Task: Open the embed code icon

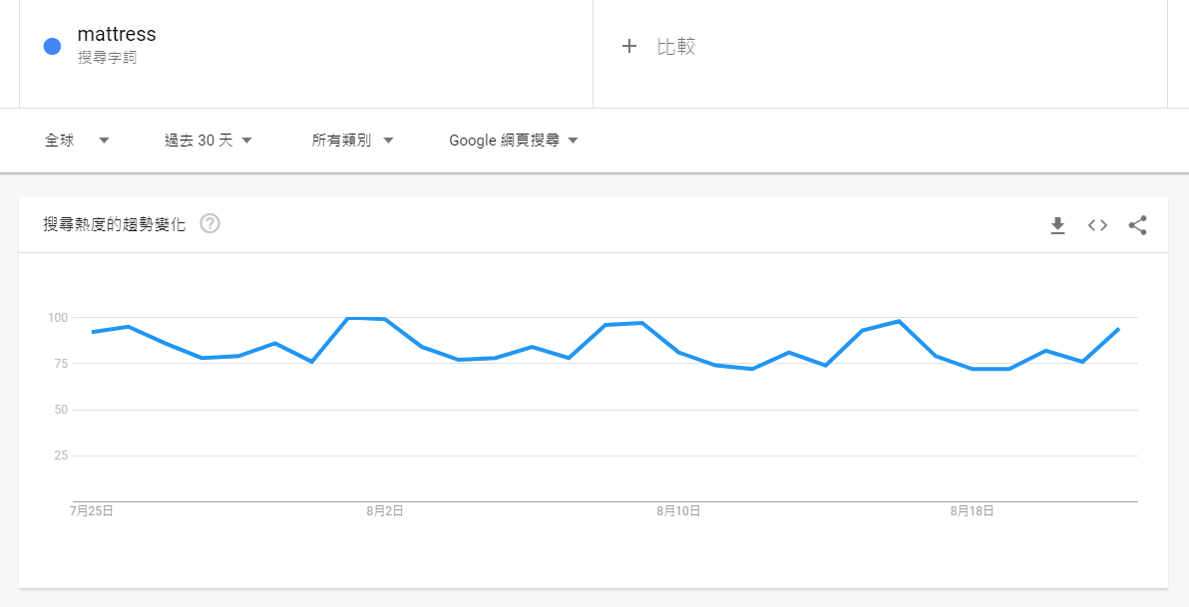Action: [1097, 225]
